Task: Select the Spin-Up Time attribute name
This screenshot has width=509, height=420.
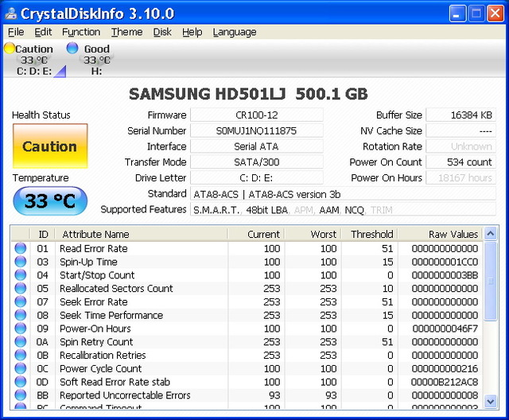Action: [88, 262]
